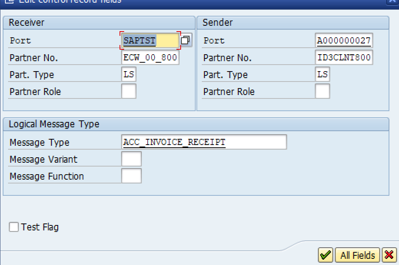
Task: Click the Message Function field
Action: 131,176
